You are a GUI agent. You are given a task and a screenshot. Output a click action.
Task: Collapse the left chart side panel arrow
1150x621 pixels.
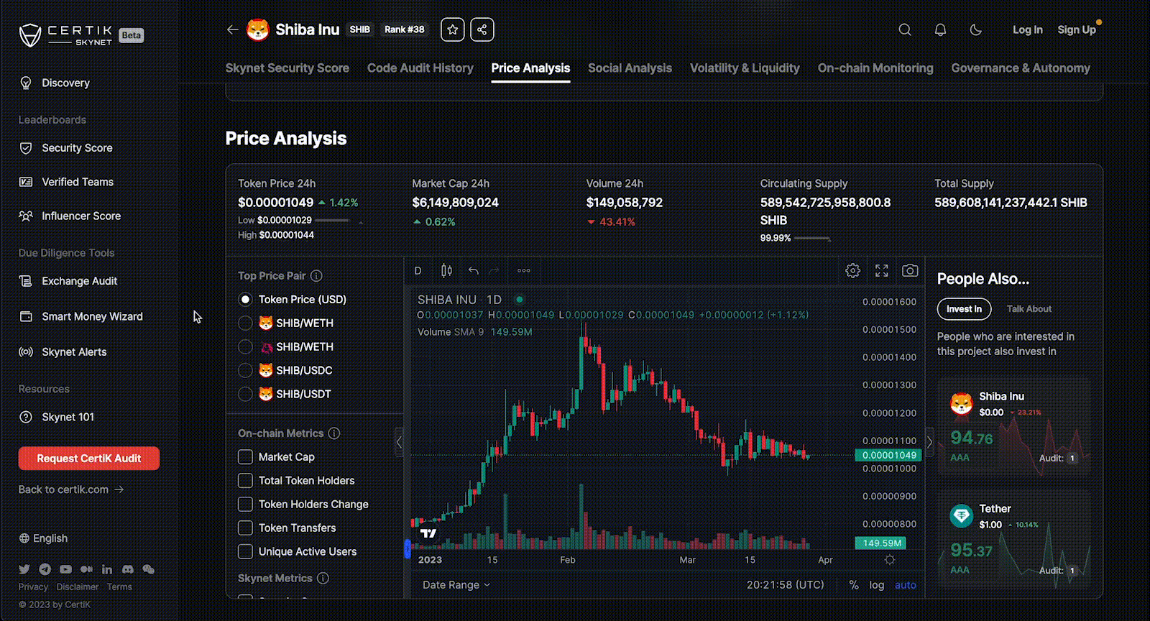click(x=399, y=442)
